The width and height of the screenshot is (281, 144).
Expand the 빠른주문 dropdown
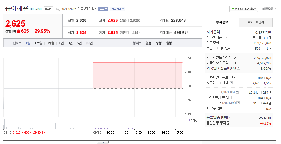(269, 9)
